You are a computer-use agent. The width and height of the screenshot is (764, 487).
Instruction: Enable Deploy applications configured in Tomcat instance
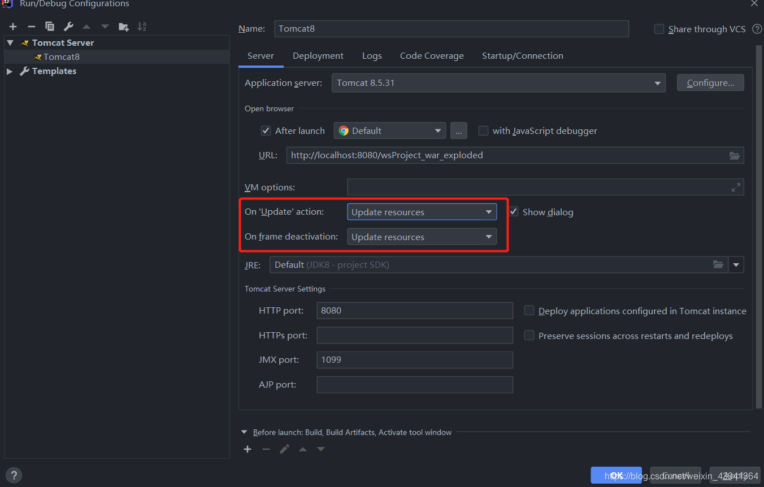pyautogui.click(x=529, y=311)
